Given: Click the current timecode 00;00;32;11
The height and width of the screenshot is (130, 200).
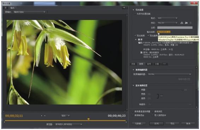Looking at the screenshot, I should point(14,116).
